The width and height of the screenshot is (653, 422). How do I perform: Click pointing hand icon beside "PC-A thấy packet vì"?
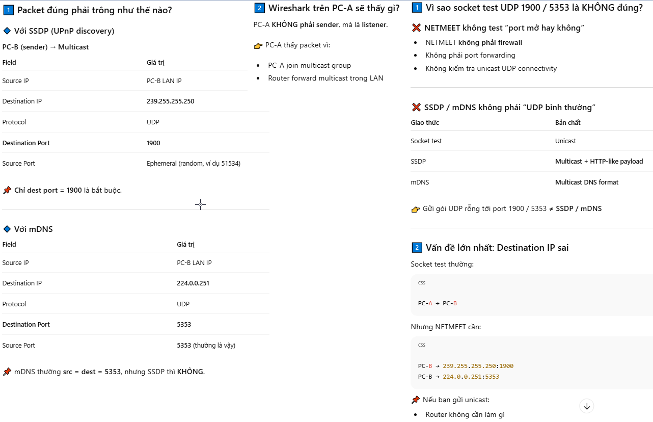pos(258,45)
